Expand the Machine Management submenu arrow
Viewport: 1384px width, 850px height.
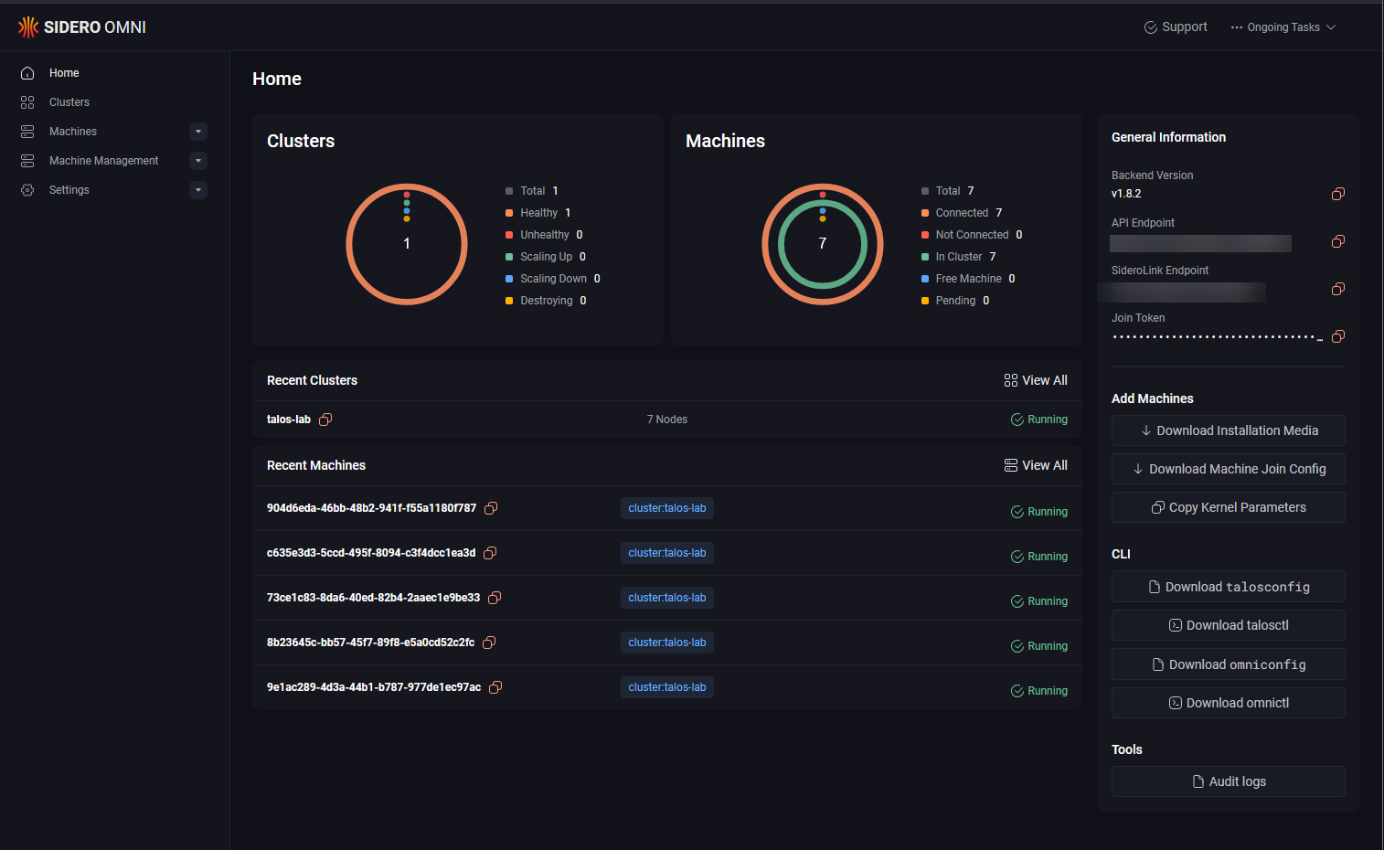pyautogui.click(x=198, y=161)
